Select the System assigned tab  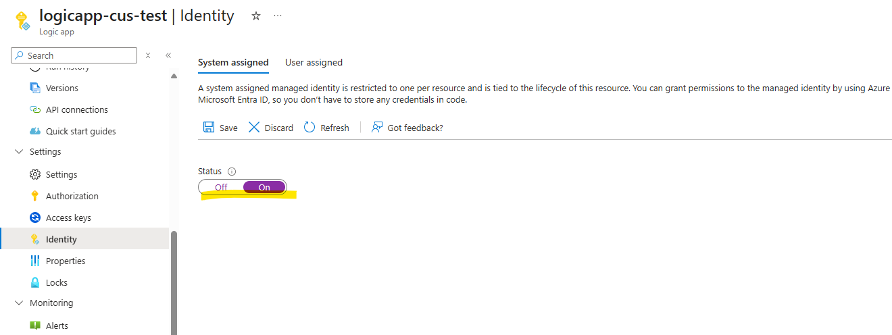233,62
